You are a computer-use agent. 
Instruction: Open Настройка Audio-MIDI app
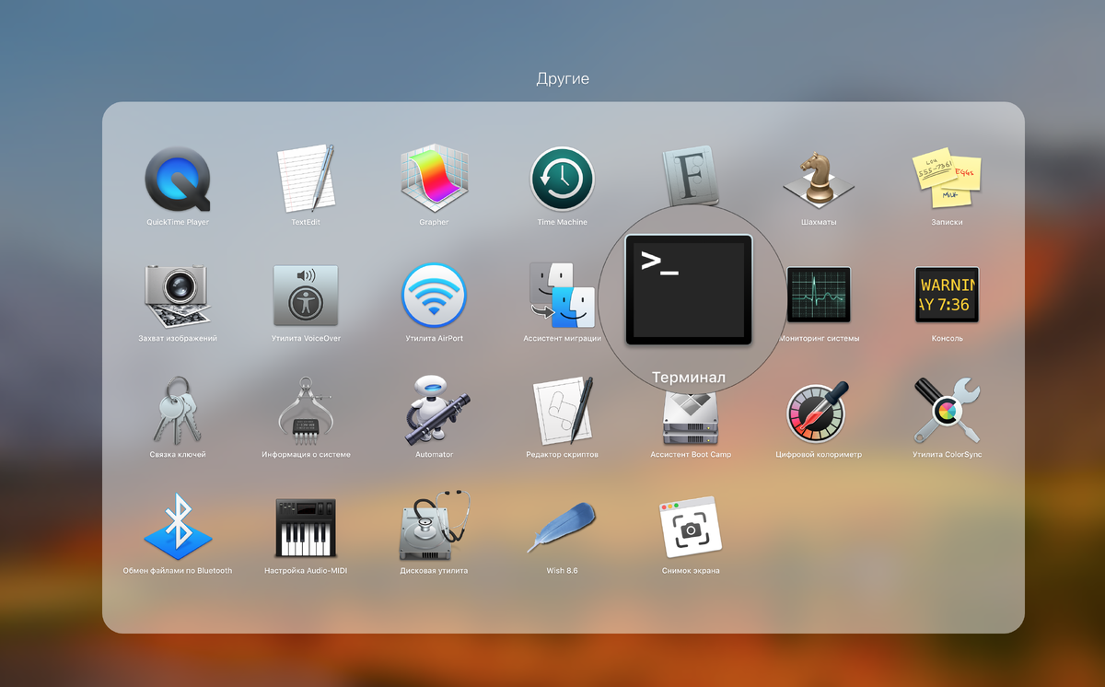pos(306,528)
